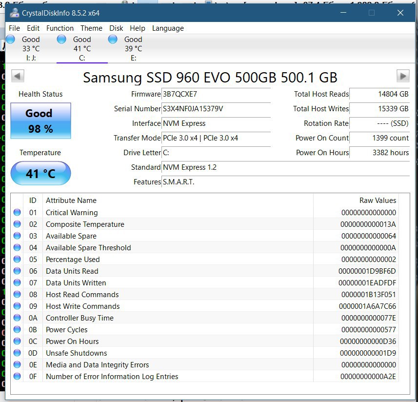Click the Power Cycles status orb

(17, 329)
